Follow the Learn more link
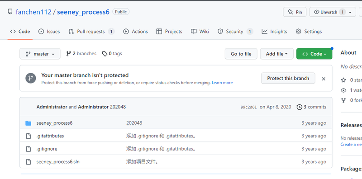The width and height of the screenshot is (362, 179). tap(222, 83)
